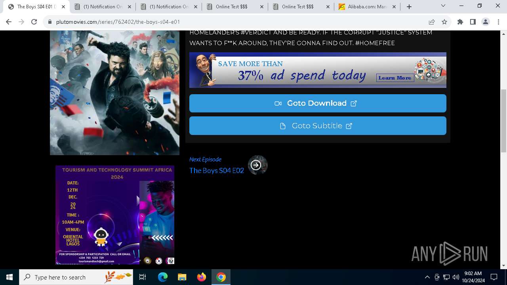The height and width of the screenshot is (285, 507).
Task: Open the 37% ad spend banner
Action: pyautogui.click(x=318, y=70)
